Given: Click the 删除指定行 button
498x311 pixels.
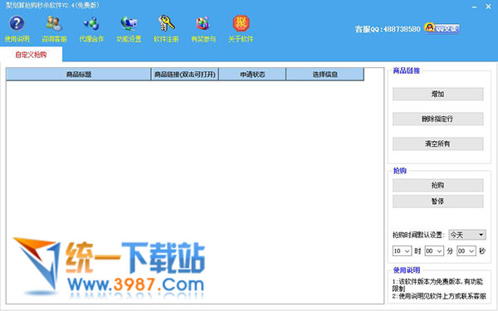Looking at the screenshot, I should click(437, 119).
